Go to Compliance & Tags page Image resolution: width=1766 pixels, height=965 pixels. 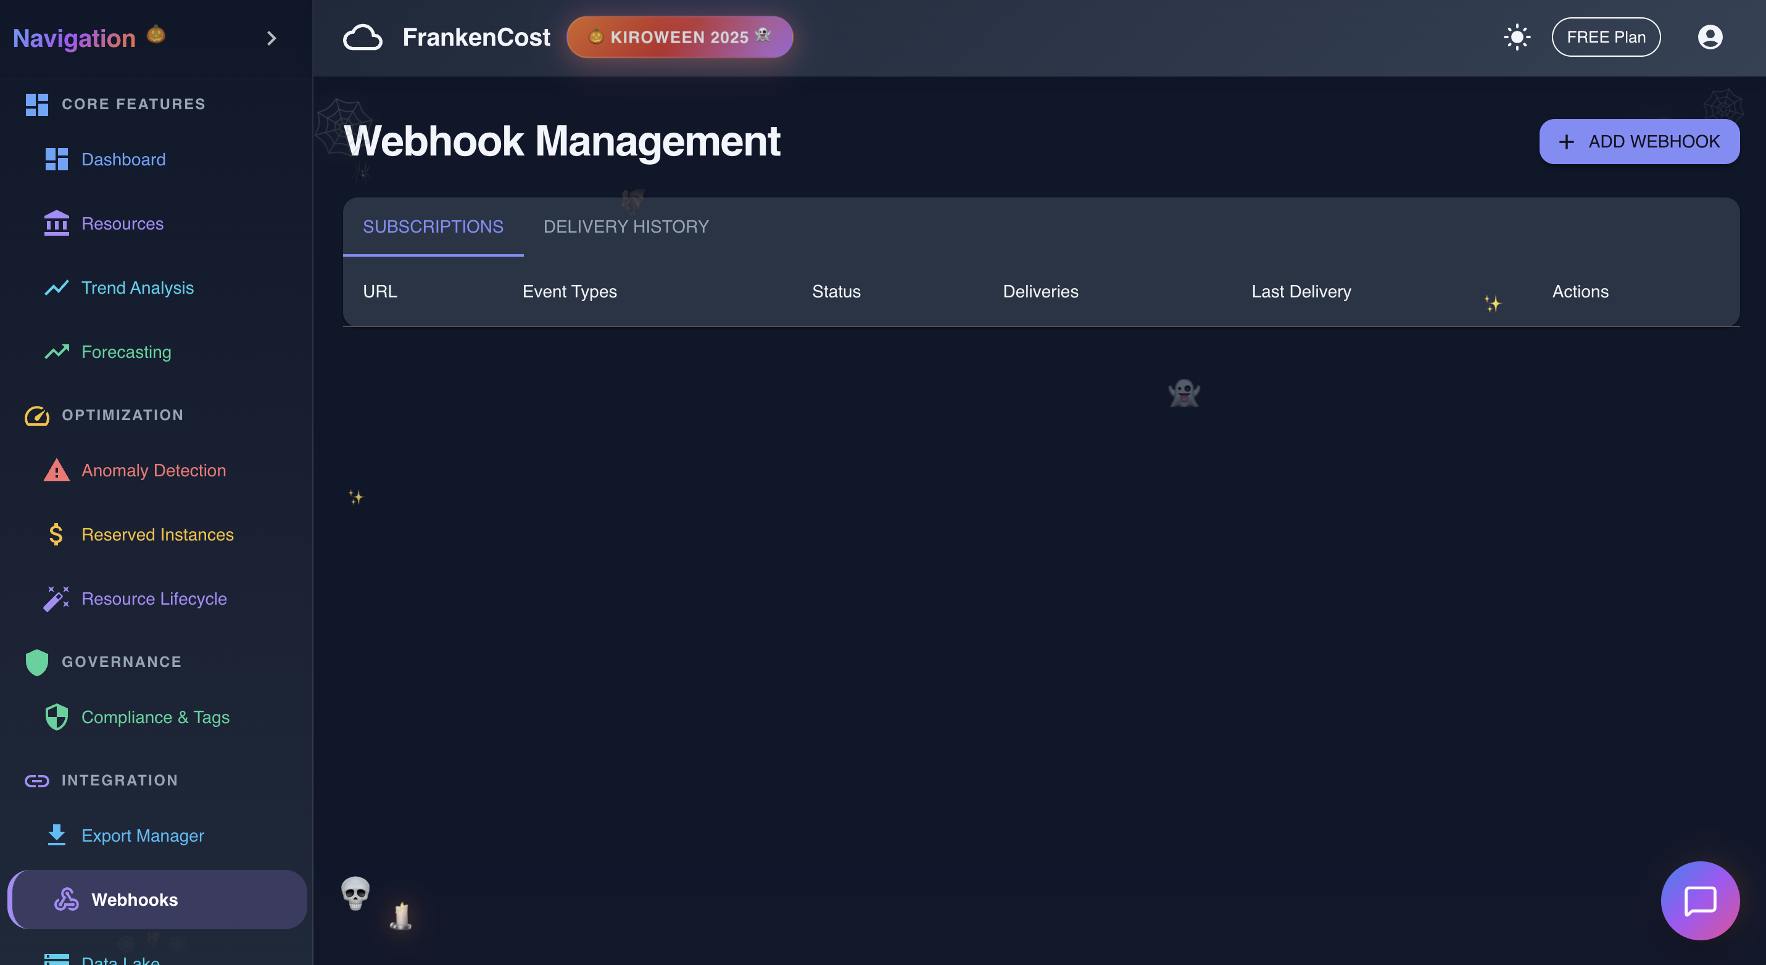click(155, 717)
